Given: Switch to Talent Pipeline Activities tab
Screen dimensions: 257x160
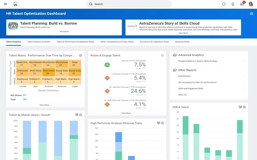Looking at the screenshot, I should click(39, 42).
